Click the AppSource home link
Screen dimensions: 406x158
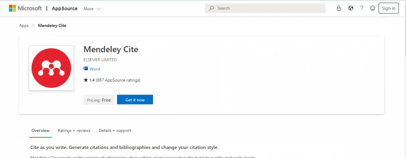coord(65,8)
